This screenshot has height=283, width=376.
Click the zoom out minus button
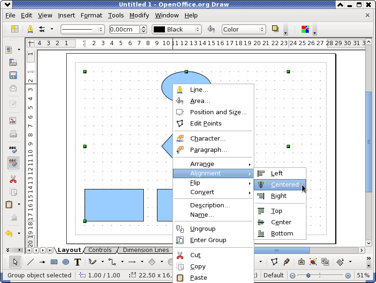point(292,275)
